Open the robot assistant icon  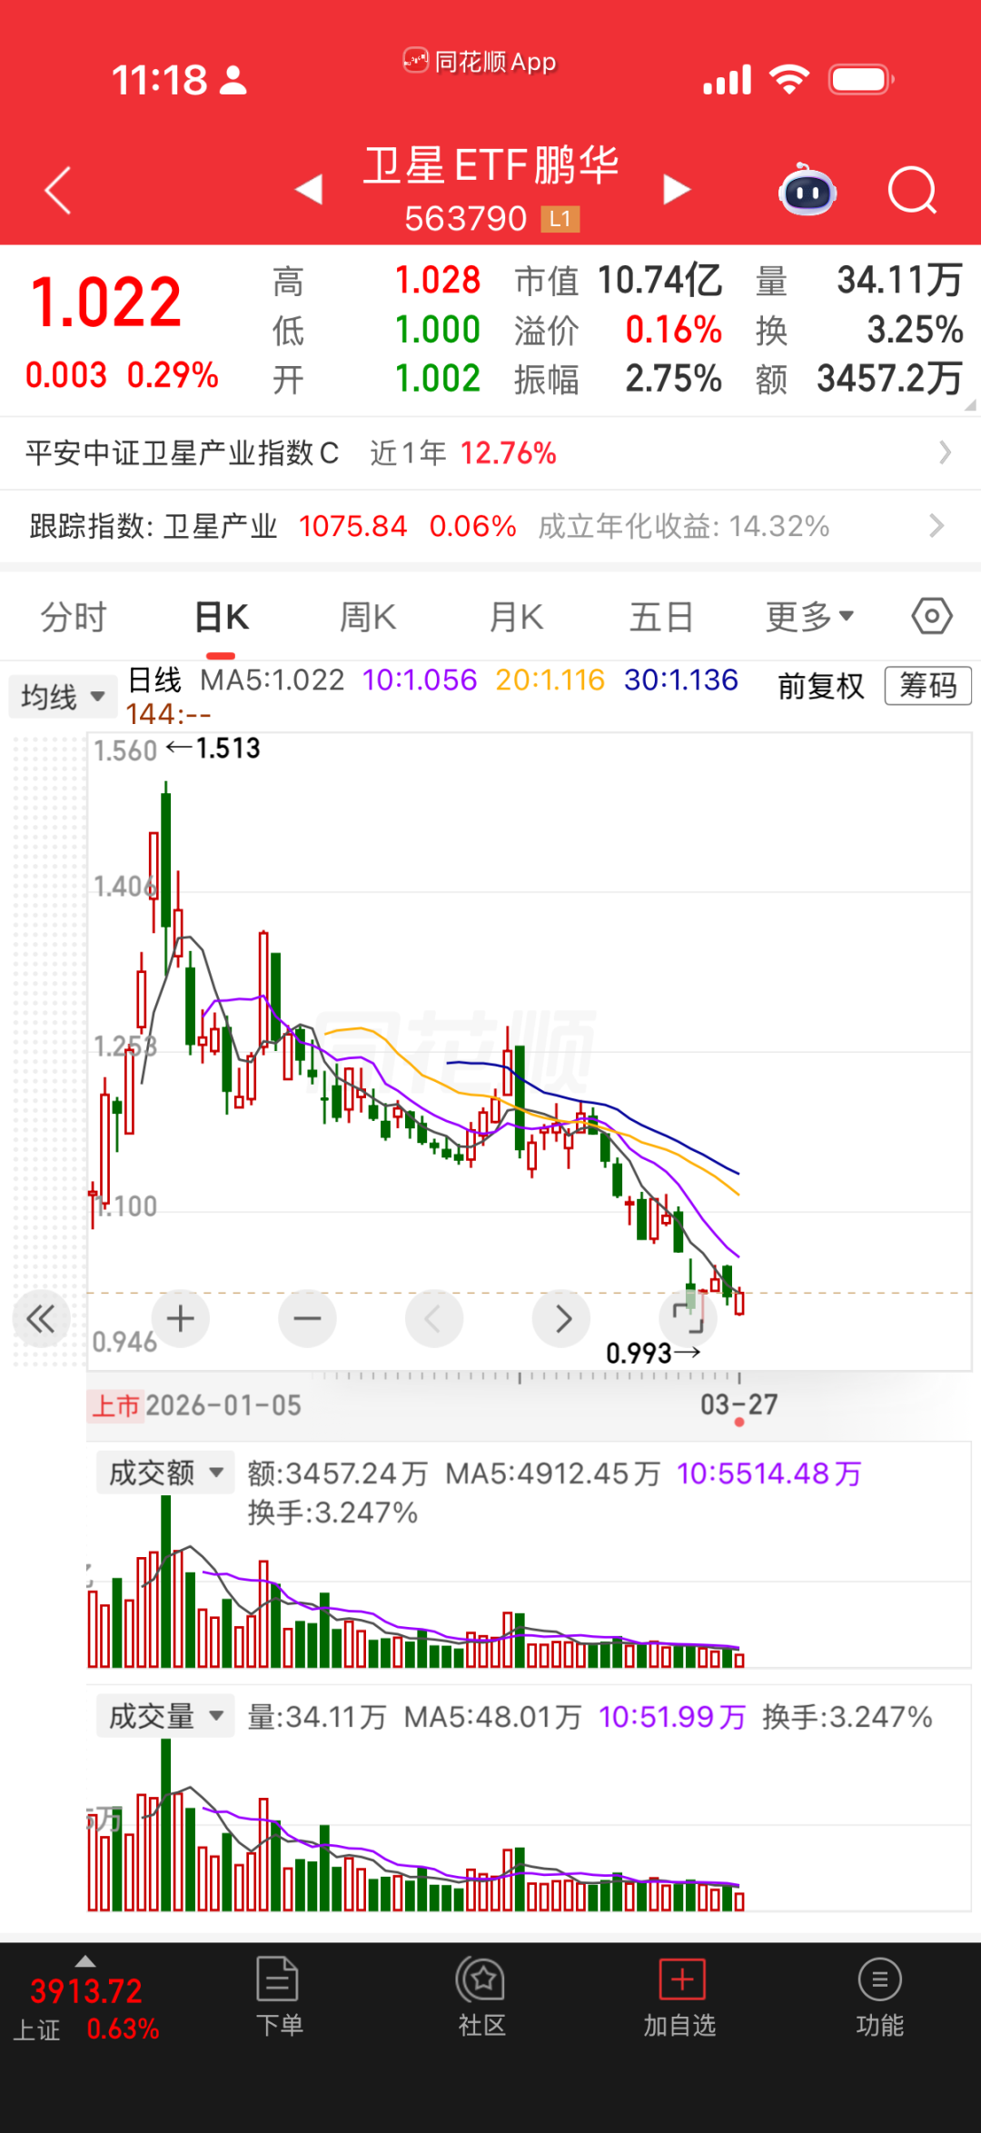(x=808, y=189)
